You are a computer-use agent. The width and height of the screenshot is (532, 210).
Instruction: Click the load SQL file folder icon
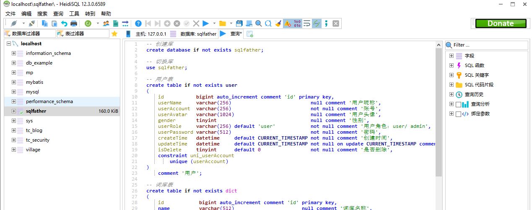[x=223, y=23]
